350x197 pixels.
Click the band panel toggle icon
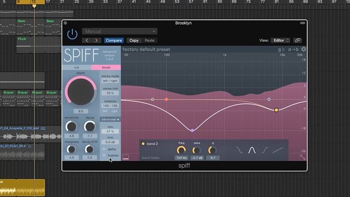coord(126,157)
